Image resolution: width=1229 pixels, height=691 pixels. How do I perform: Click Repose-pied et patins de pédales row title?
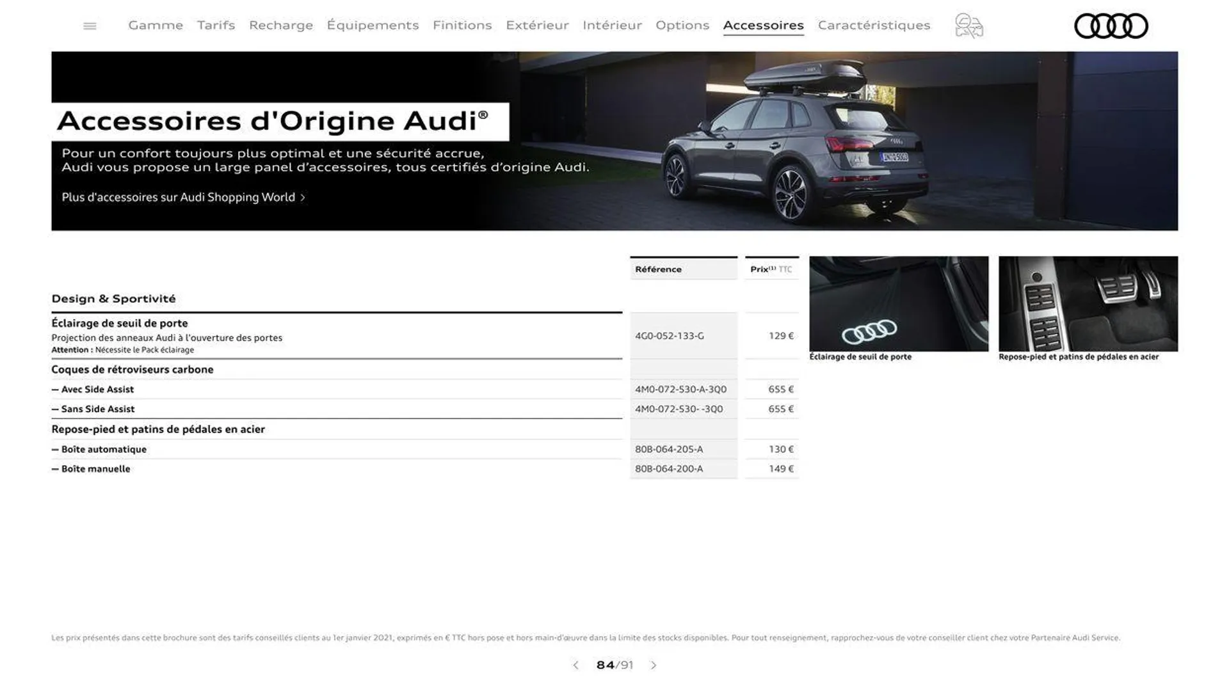158,429
